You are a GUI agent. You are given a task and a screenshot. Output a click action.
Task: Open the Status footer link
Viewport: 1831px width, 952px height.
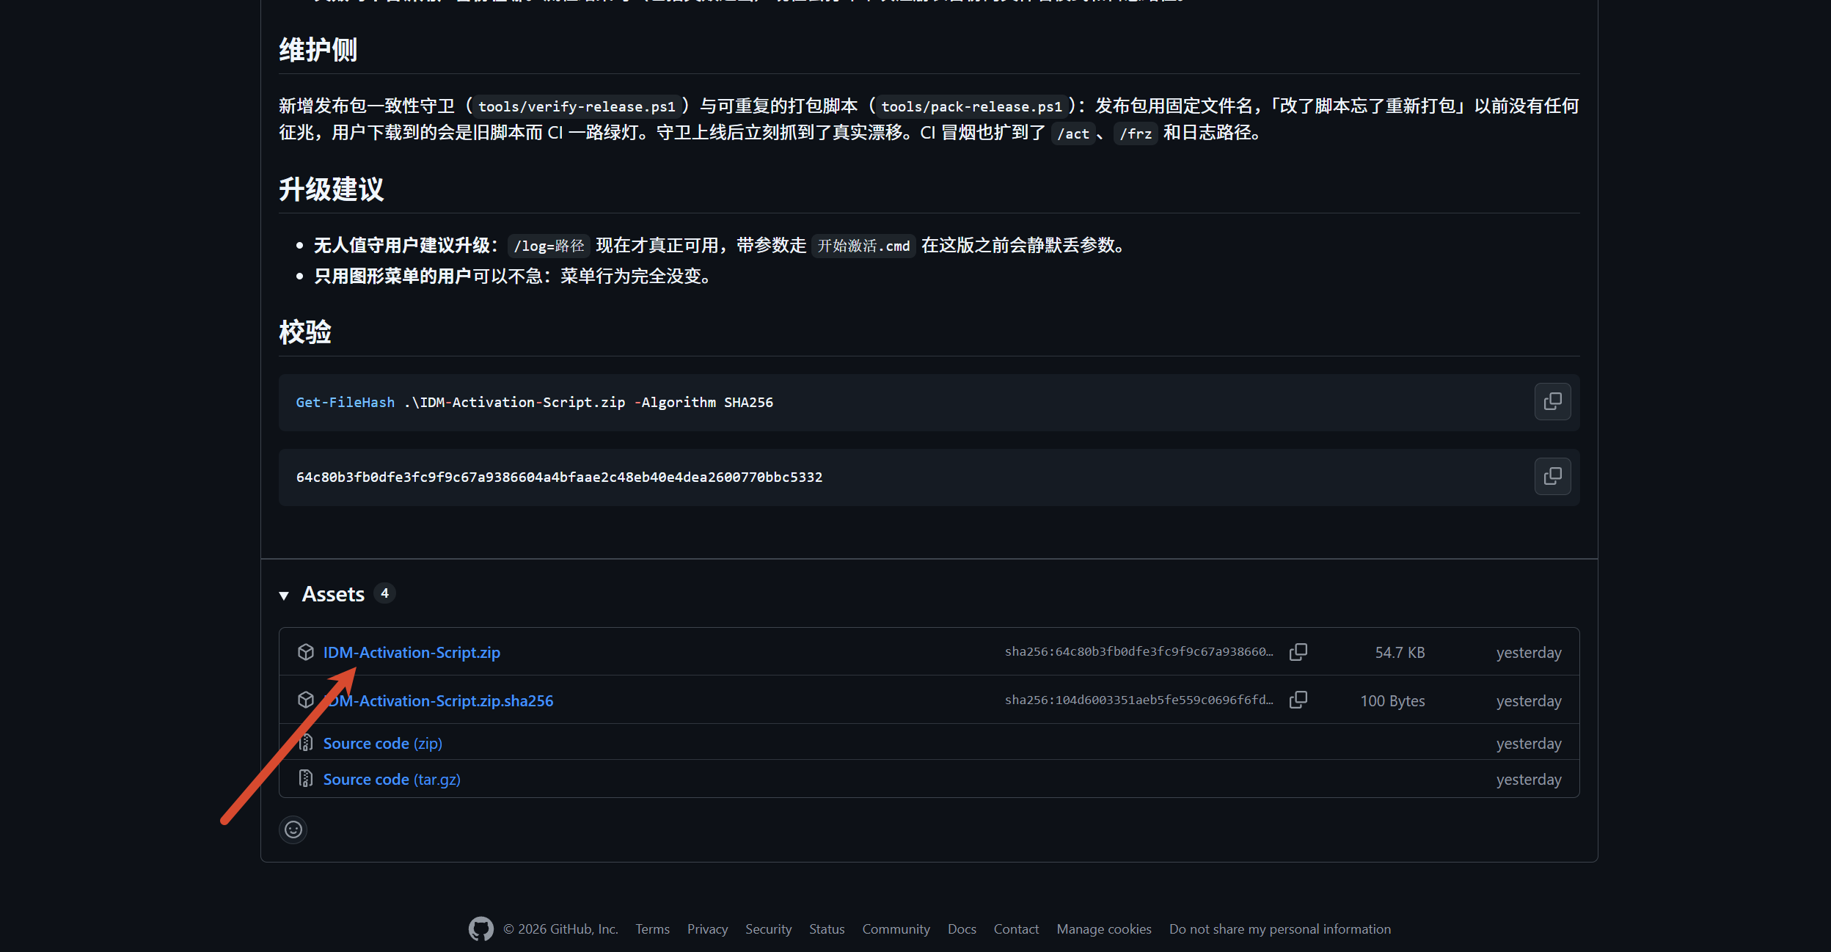point(827,929)
